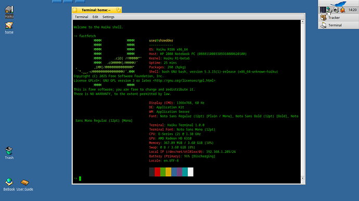Click the Terminal vertical scrollbar track

302,100
